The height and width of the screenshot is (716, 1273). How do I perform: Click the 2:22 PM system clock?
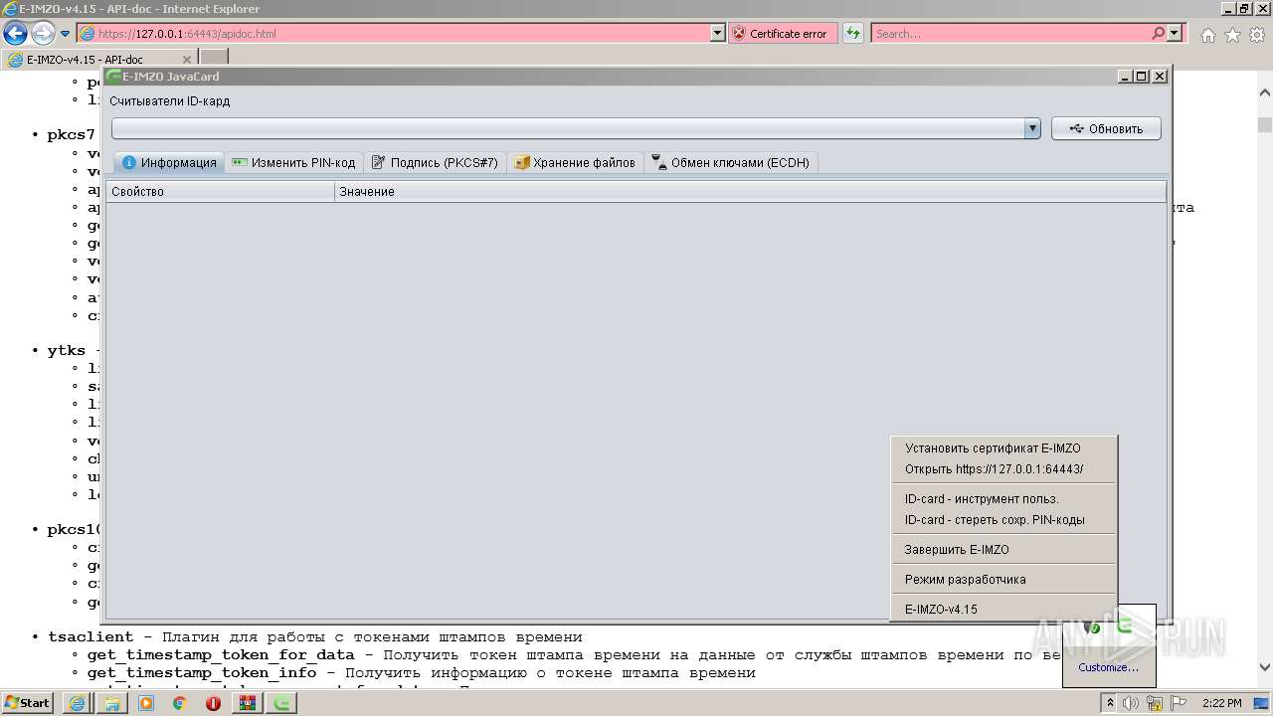(1222, 703)
